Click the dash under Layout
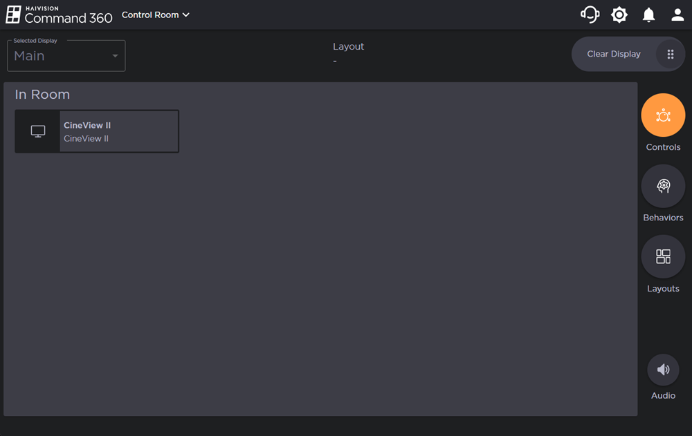The width and height of the screenshot is (692, 436). point(335,61)
